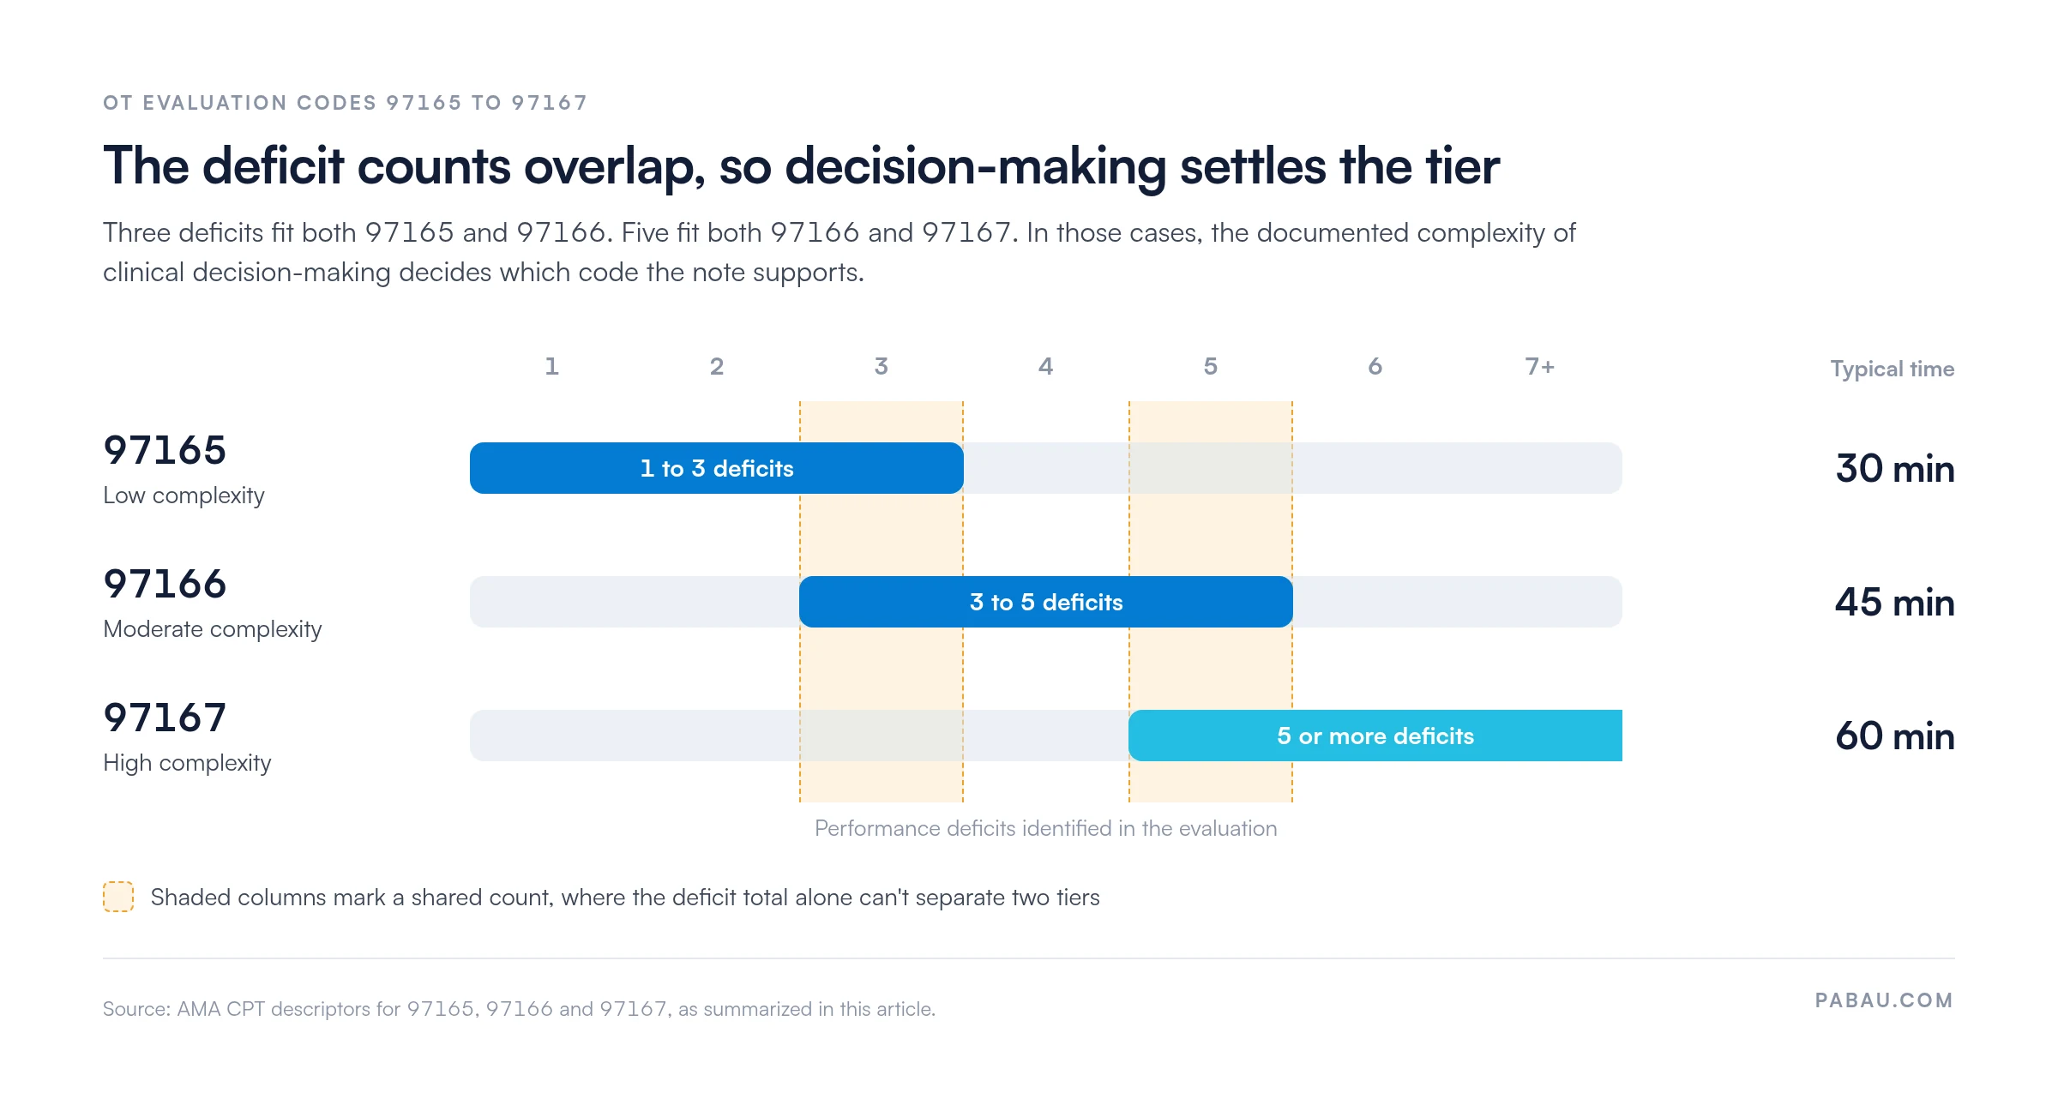The width and height of the screenshot is (2058, 1099).
Task: Click the shaded legend swatch icon
Action: [118, 897]
